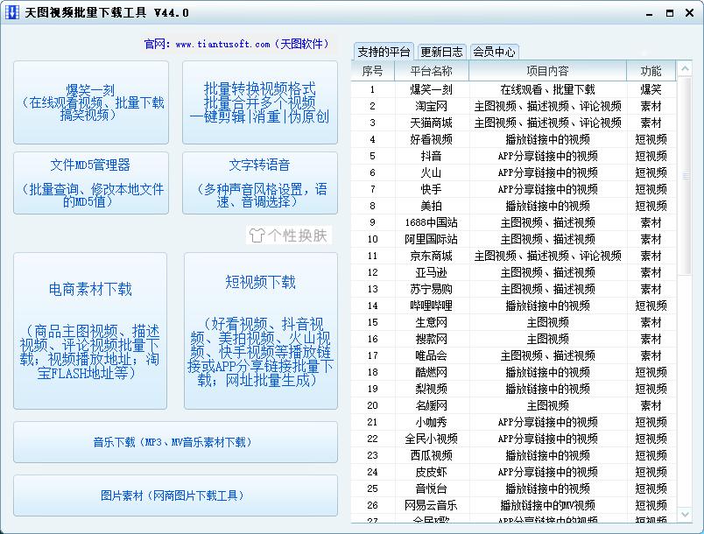View the 会员中心 tab
This screenshot has width=704, height=534.
tap(494, 52)
